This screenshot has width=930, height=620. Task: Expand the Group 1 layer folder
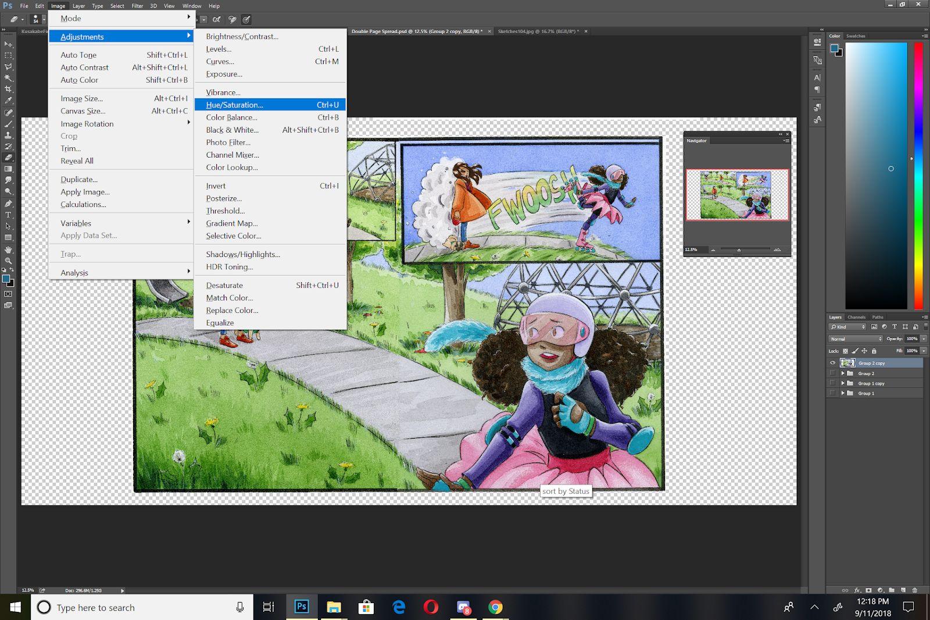[x=843, y=393]
